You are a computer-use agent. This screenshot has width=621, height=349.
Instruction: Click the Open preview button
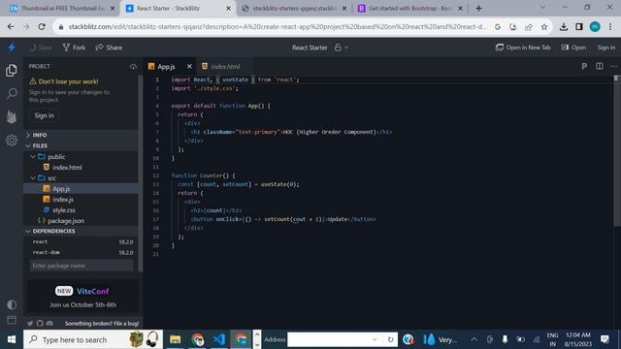(573, 48)
